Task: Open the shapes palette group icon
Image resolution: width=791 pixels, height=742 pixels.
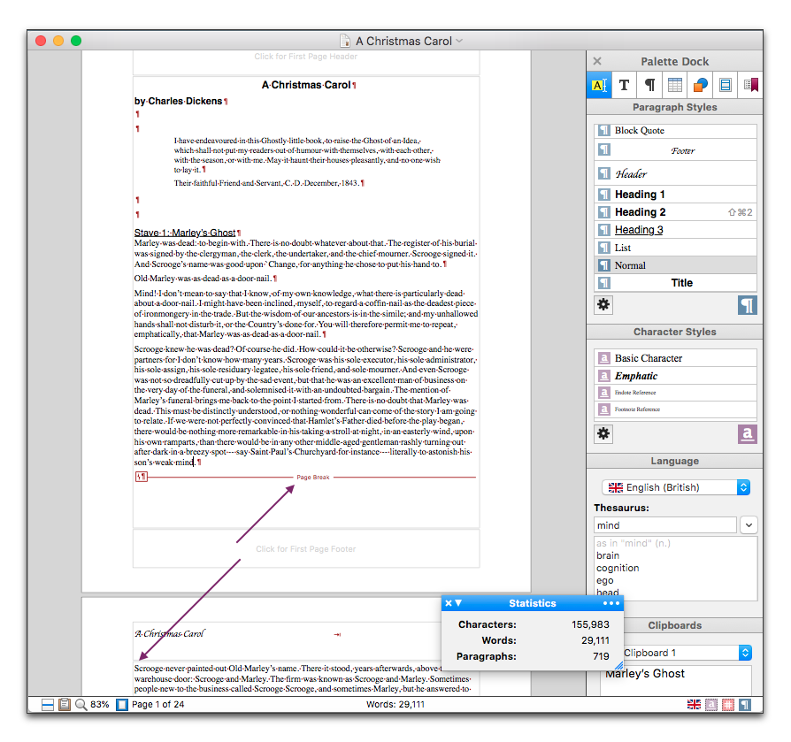Action: point(700,85)
